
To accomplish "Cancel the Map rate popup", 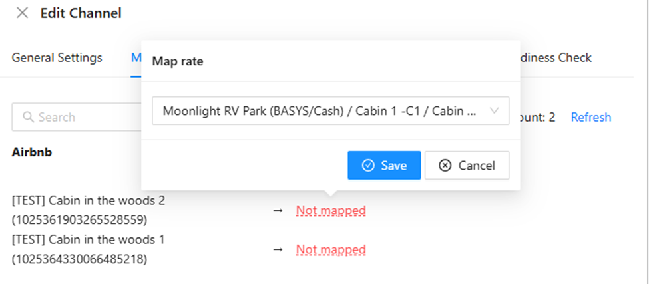I will point(467,166).
